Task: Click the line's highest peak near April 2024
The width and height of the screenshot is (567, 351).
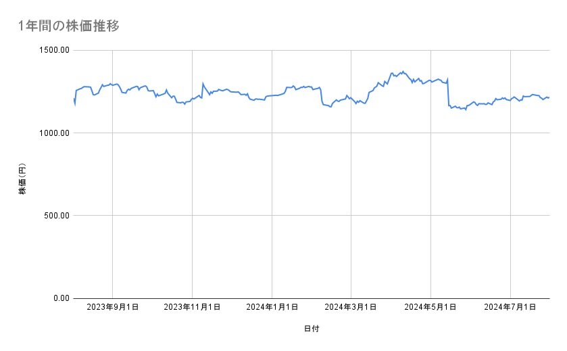Action: coord(403,71)
